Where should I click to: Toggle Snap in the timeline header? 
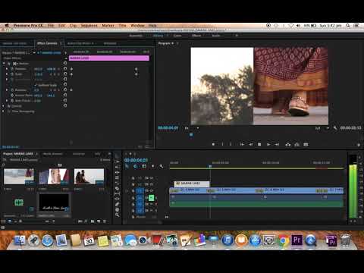(x=135, y=166)
